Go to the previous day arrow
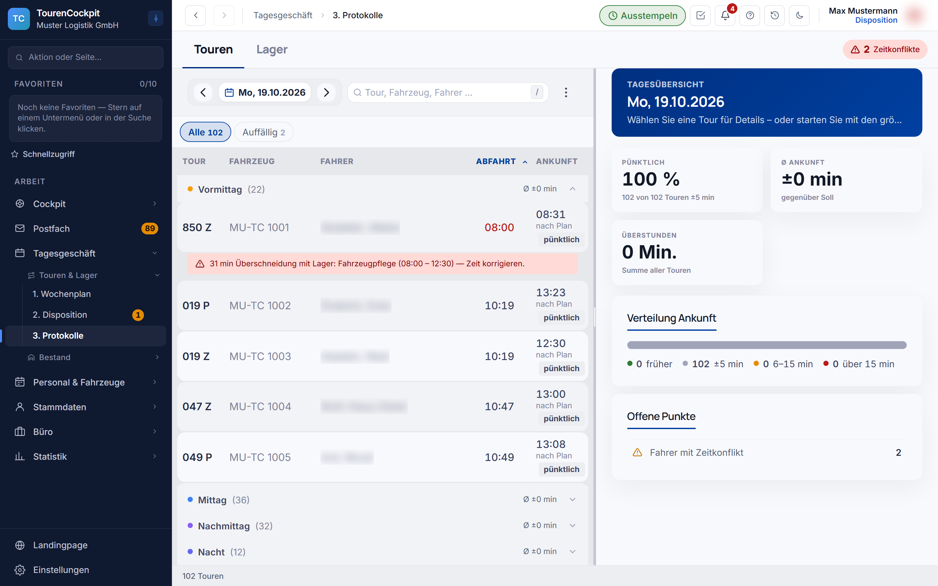 coord(203,92)
